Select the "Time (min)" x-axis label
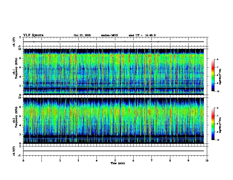The image size is (233, 180). [x=118, y=163]
